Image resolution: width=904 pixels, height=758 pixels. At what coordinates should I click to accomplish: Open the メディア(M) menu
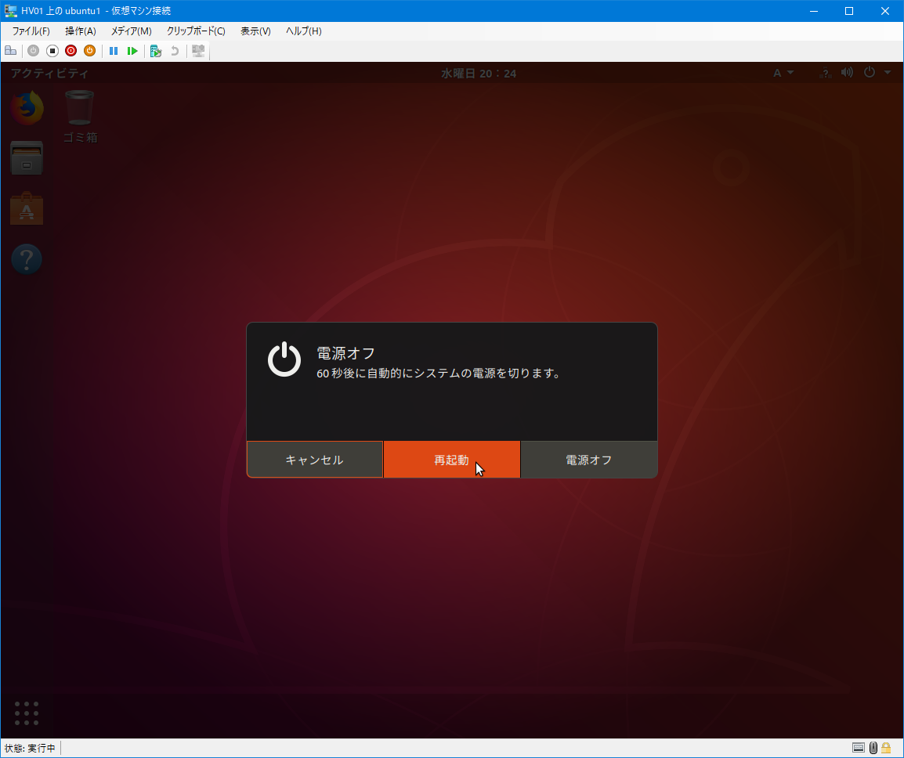[132, 31]
